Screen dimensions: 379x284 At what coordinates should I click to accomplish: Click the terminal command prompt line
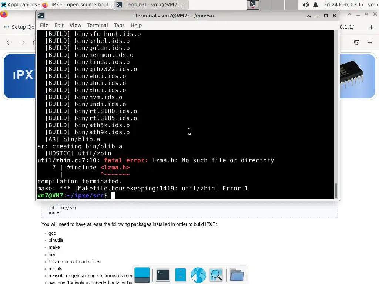185,195
